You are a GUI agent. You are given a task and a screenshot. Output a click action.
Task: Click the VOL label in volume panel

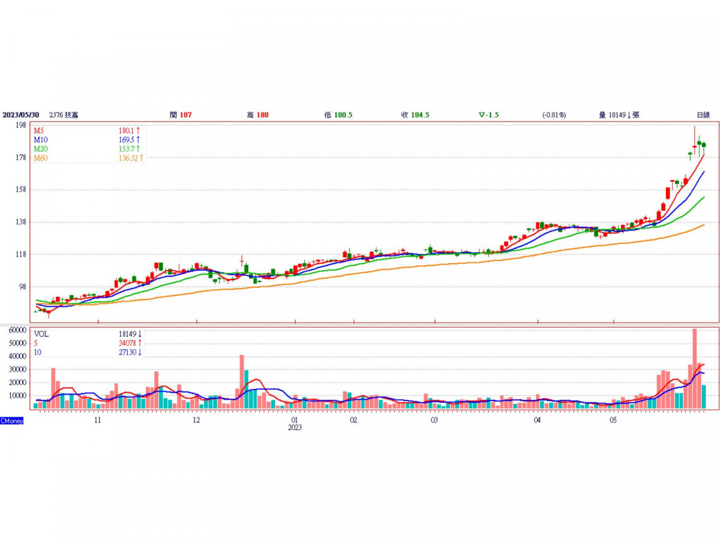tap(41, 334)
